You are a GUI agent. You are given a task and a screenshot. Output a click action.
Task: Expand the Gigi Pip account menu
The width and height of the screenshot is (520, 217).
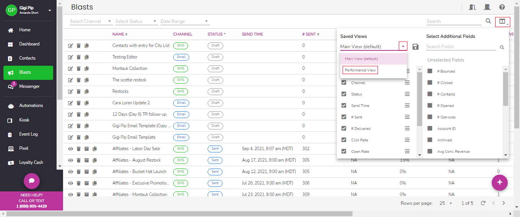(50, 10)
